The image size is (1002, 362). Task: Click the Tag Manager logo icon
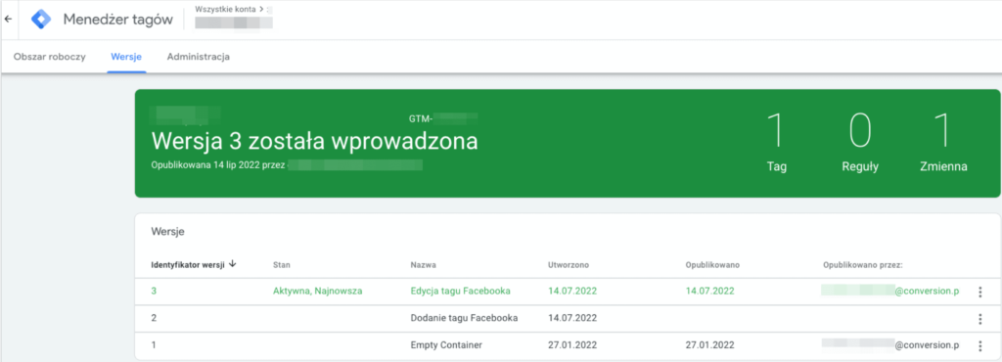click(41, 20)
